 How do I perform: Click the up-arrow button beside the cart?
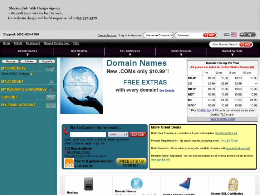[x=242, y=34]
